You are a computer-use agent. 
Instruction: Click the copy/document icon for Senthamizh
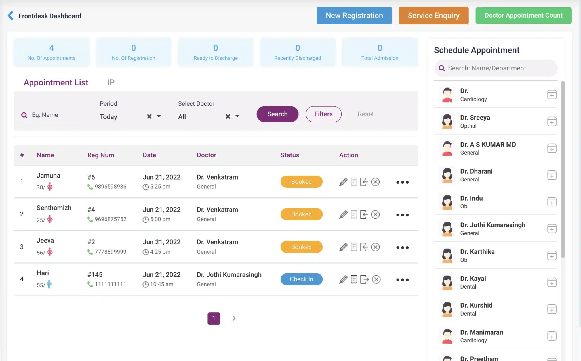coord(353,214)
